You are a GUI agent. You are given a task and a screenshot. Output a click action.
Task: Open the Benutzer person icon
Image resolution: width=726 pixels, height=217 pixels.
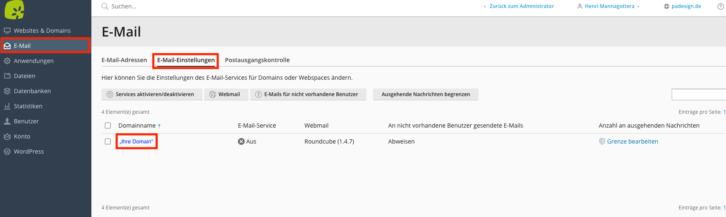point(7,121)
